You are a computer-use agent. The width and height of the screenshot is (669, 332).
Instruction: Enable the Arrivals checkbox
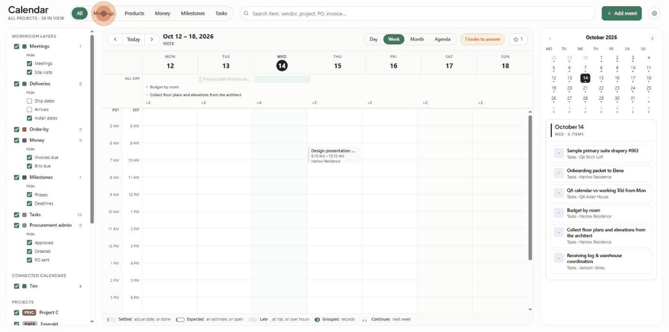29,110
